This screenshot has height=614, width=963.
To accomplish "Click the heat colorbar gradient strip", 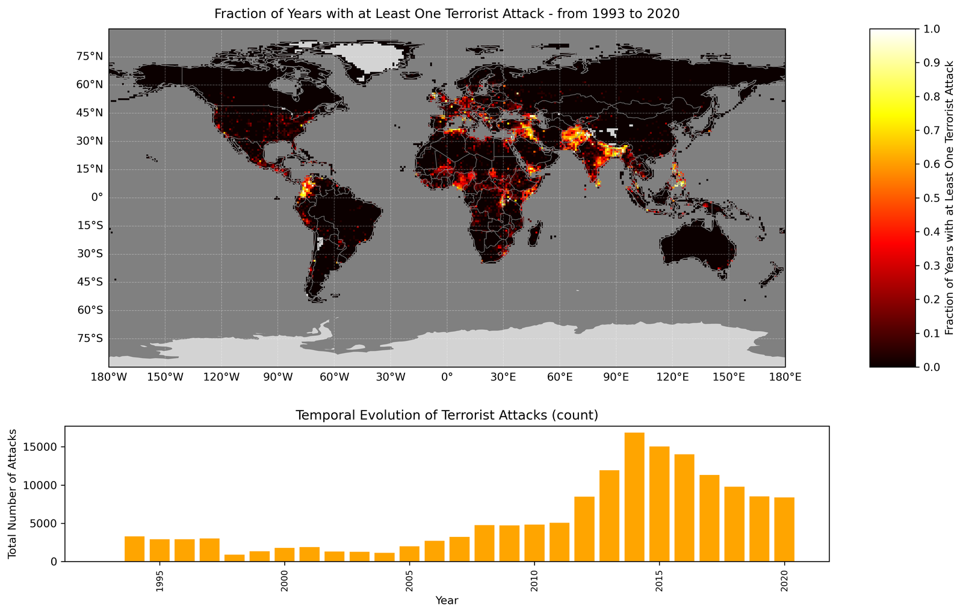I will 893,197.
